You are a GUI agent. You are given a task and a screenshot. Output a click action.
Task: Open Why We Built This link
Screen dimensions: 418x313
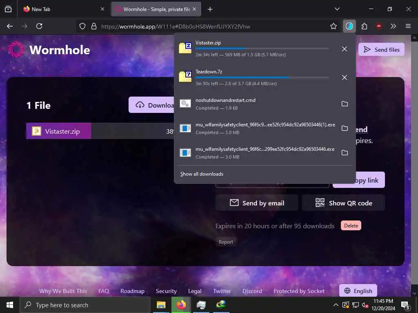[63, 291]
